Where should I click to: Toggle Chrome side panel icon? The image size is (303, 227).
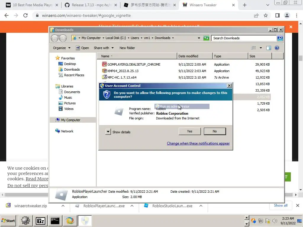point(278,15)
